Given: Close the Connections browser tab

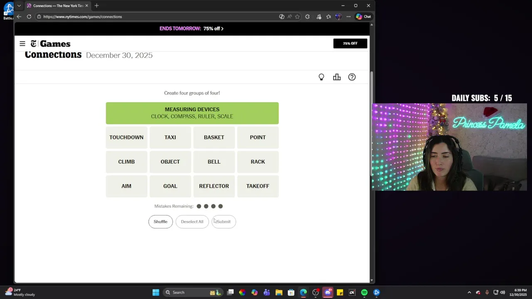Looking at the screenshot, I should coord(86,5).
